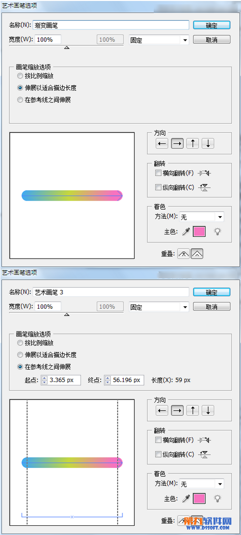This screenshot has height=535, width=241.
Task: Click the lightbulb tips icon in top dialog
Action: point(217,232)
